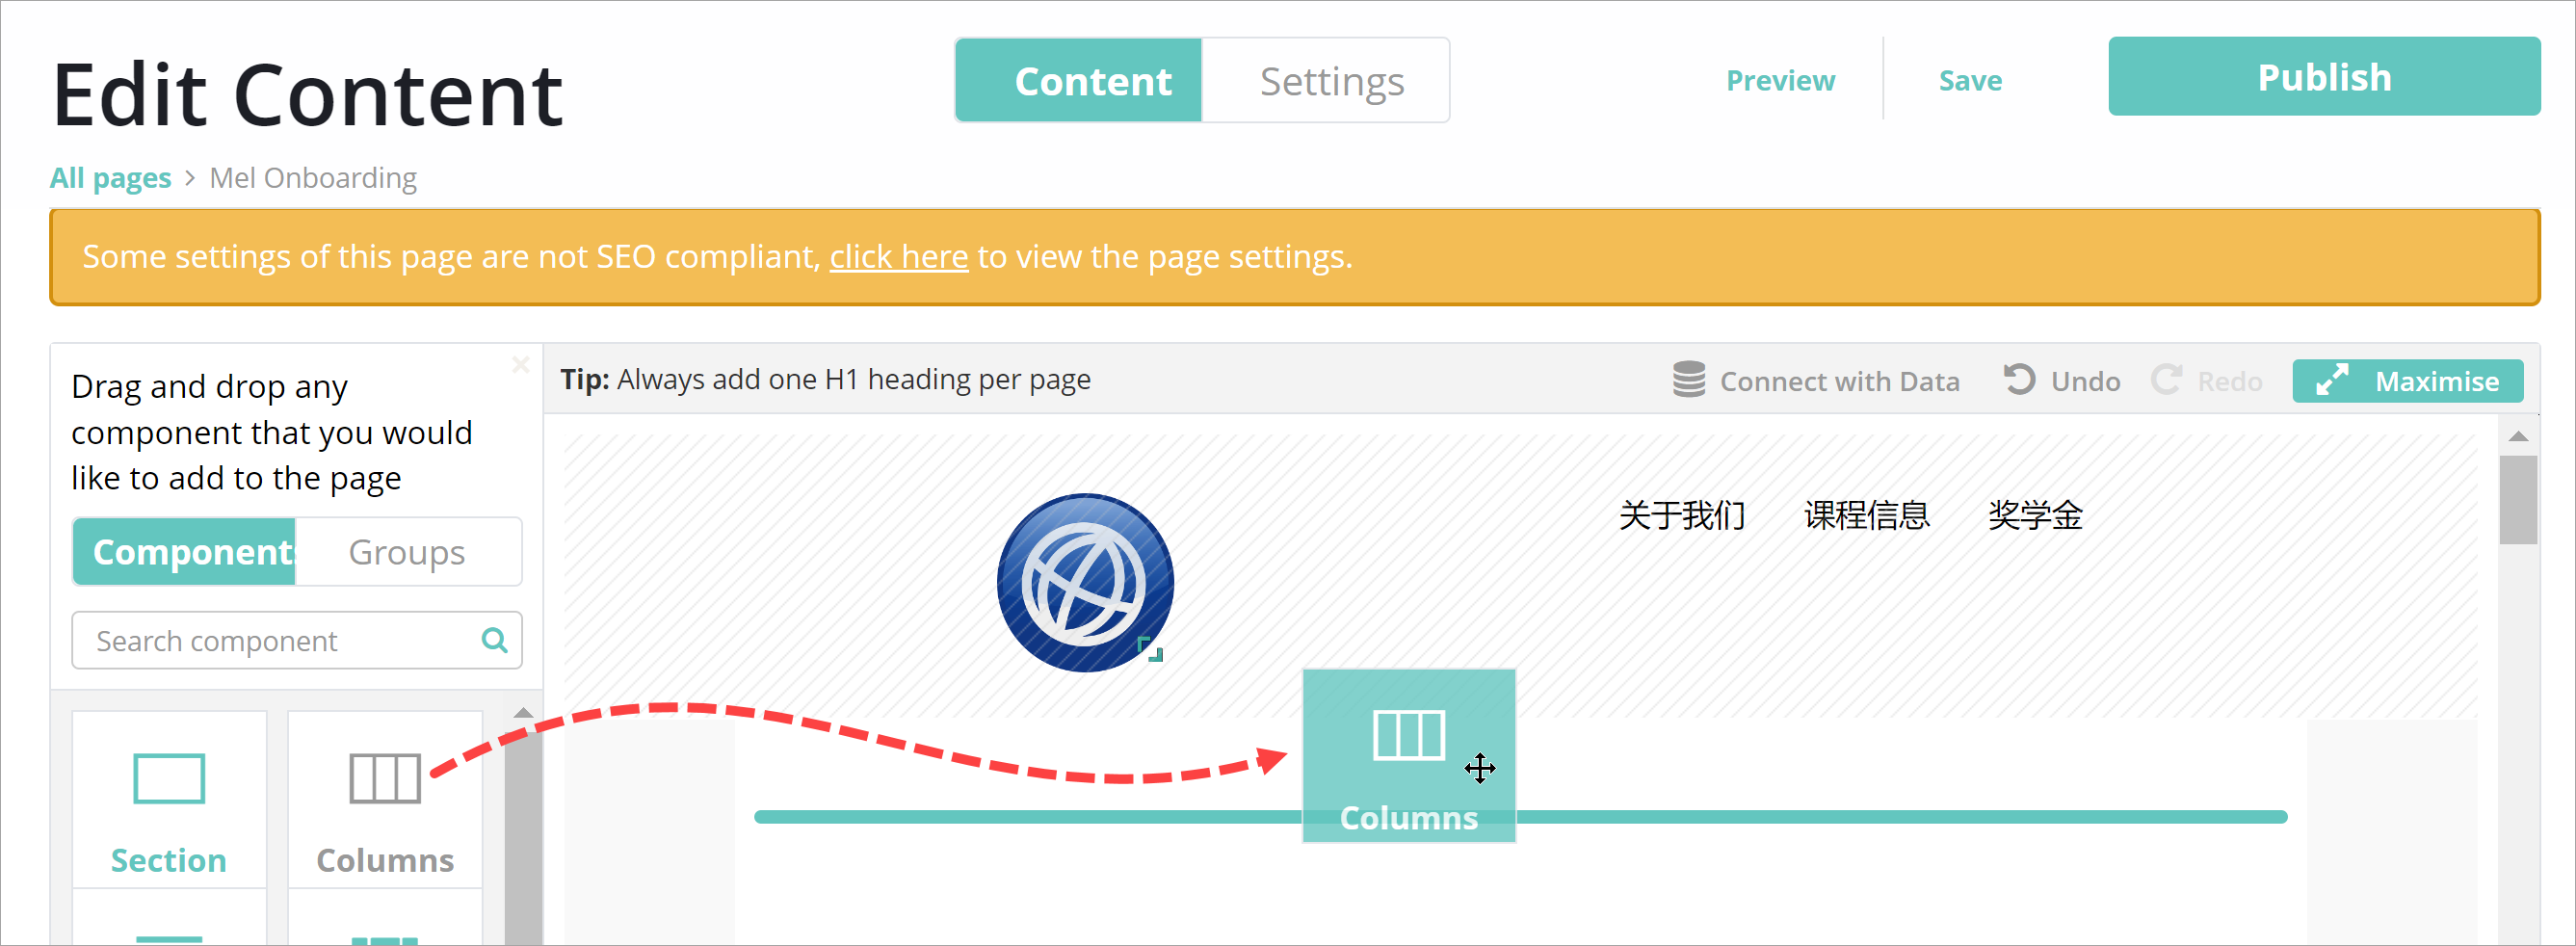
Task: Click the globe logo image
Action: 1084,582
